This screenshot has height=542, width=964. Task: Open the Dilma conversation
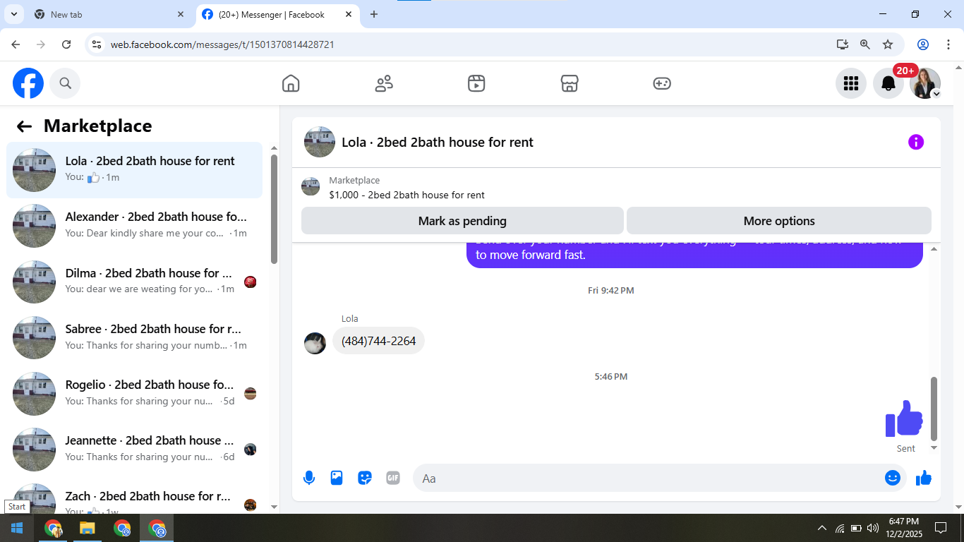[134, 282]
